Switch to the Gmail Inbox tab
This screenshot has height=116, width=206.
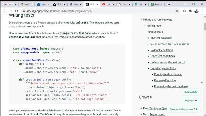[x=9, y=4]
